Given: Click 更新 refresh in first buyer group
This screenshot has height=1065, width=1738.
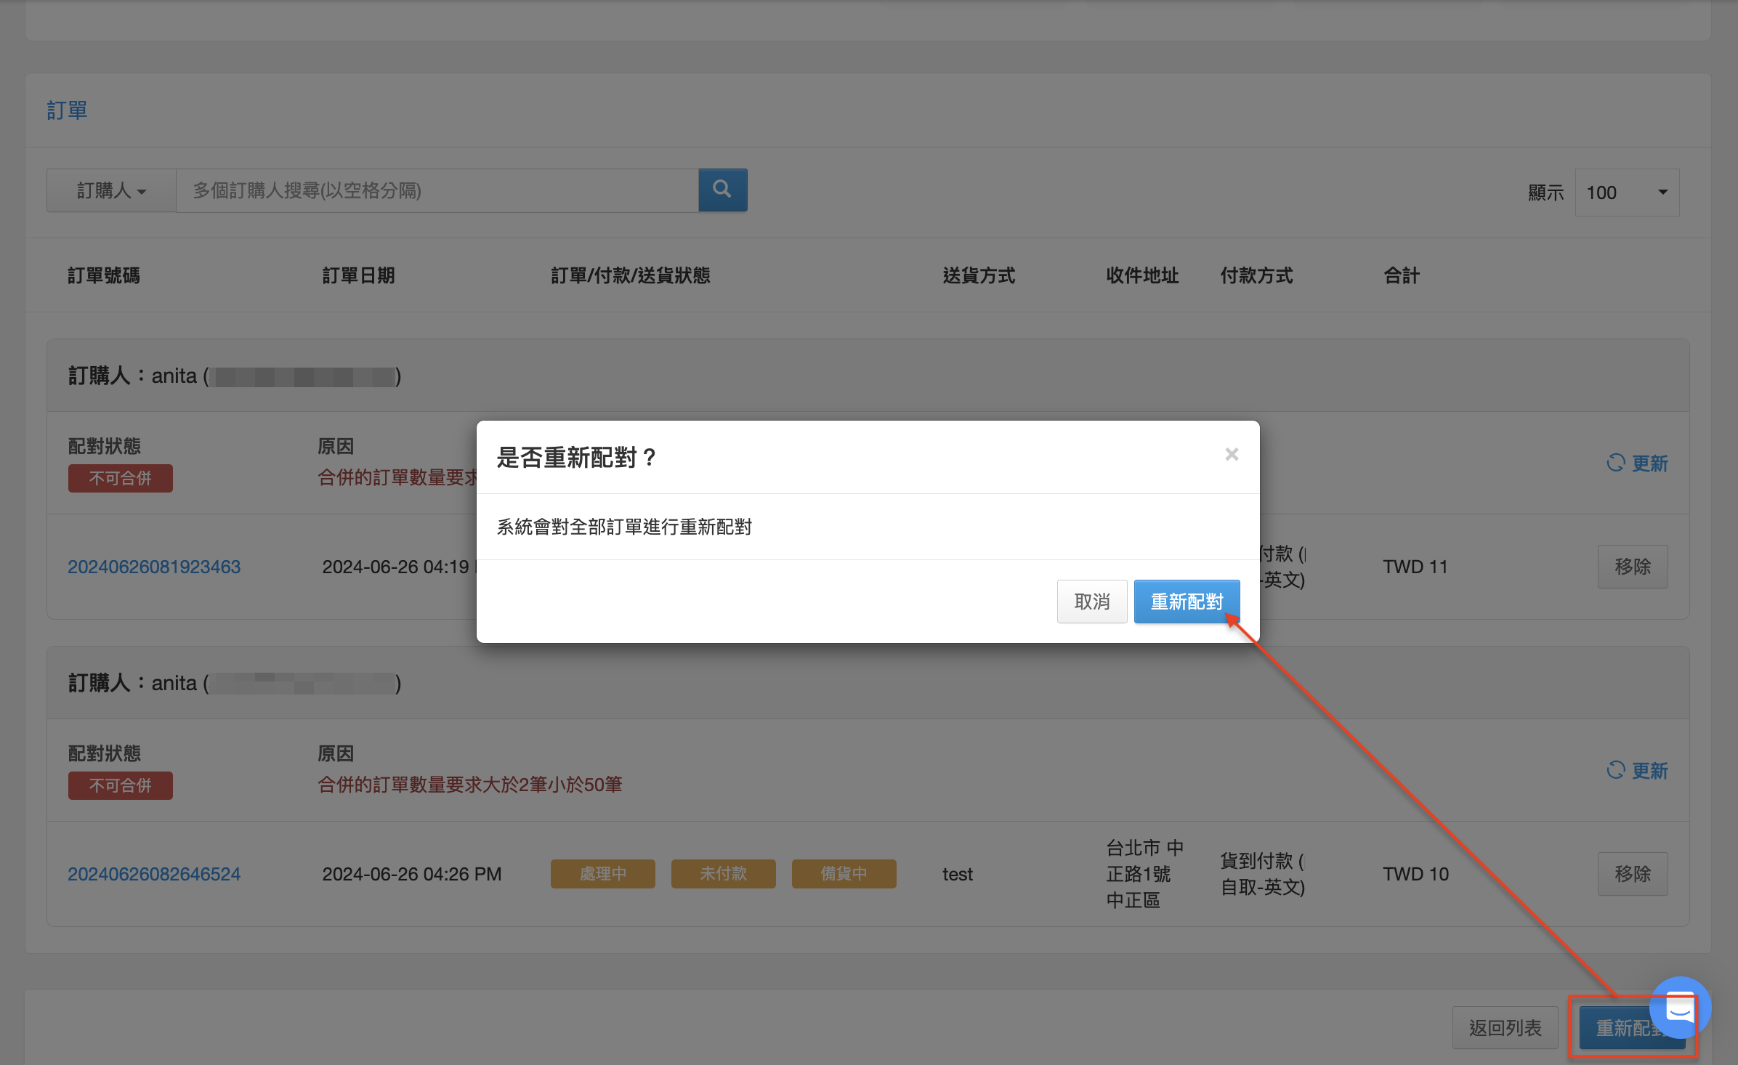Looking at the screenshot, I should coord(1637,463).
